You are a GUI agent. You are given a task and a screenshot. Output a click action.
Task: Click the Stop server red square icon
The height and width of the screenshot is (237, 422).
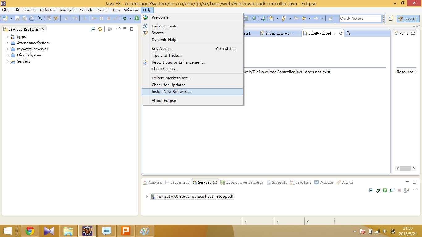[399, 190]
